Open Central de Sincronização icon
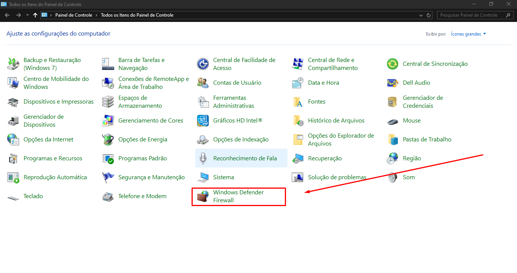 click(393, 64)
